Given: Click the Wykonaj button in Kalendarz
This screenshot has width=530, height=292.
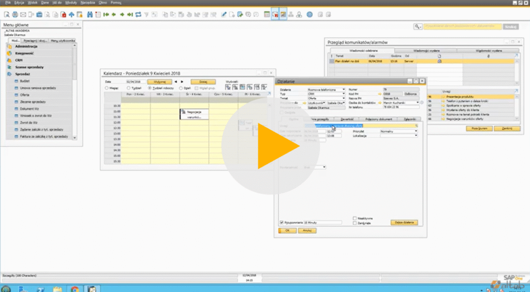Looking at the screenshot, I should pos(159,82).
